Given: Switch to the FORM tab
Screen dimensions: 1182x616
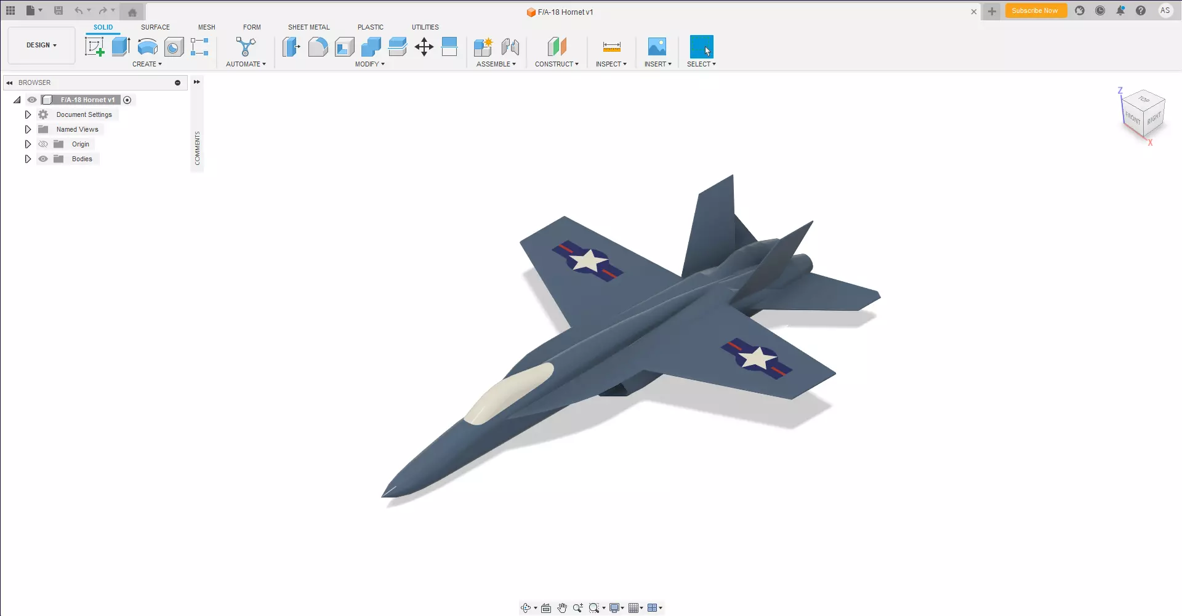Looking at the screenshot, I should click(x=252, y=27).
